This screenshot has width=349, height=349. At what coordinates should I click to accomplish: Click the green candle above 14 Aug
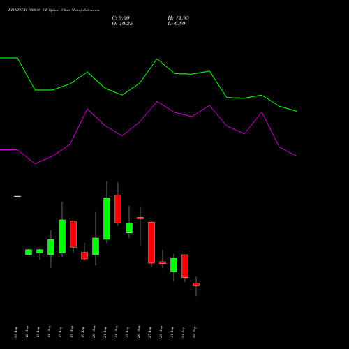(x=51, y=247)
